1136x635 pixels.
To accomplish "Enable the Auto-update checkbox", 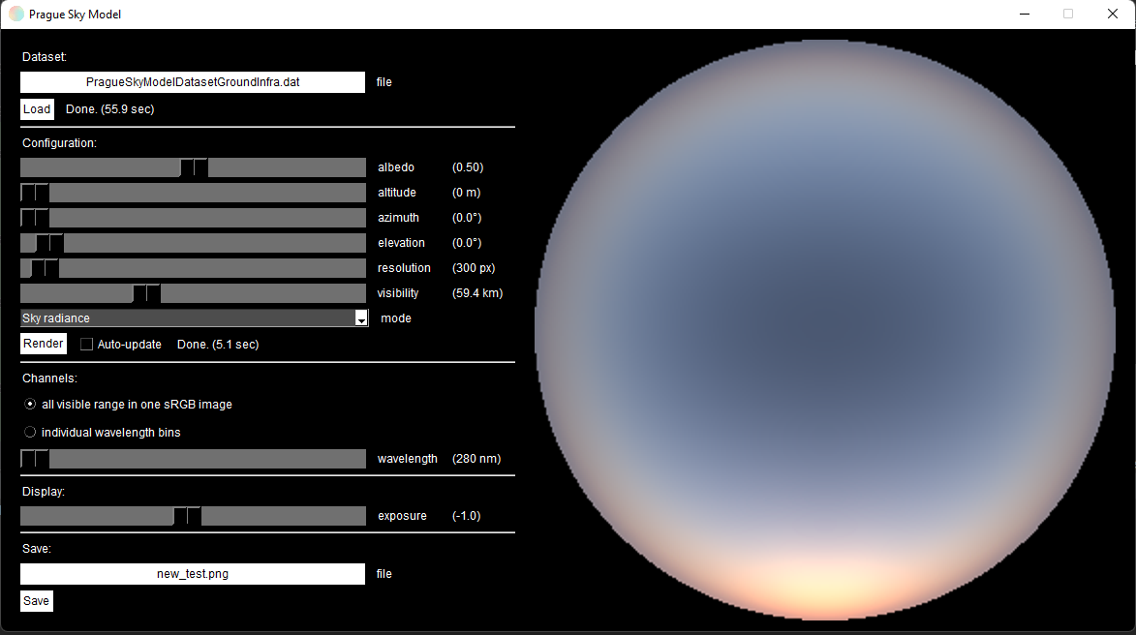I will (x=86, y=344).
